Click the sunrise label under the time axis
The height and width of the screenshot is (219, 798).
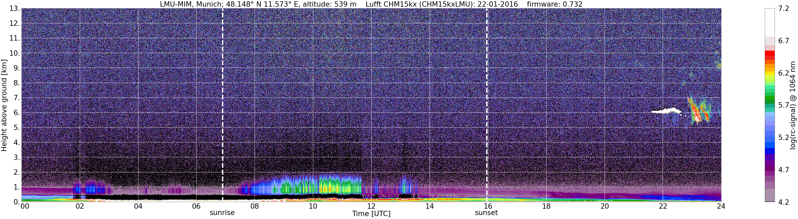222,213
